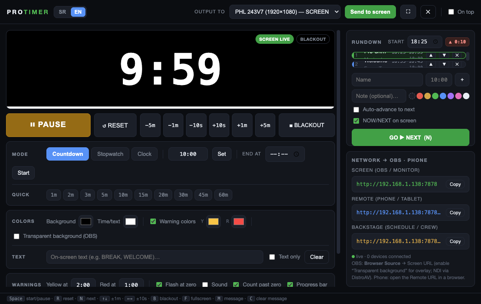Move rundown item 1 down
The width and height of the screenshot is (481, 304).
tap(444, 55)
